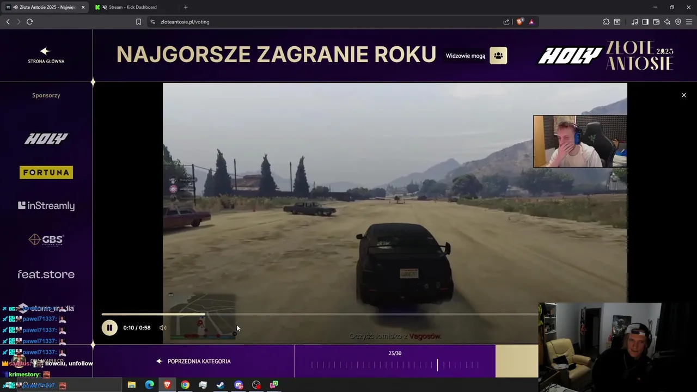Screen dimensions: 697x392
Task: Click the zloteantosie.pl/voting address bar
Action: pos(327,22)
